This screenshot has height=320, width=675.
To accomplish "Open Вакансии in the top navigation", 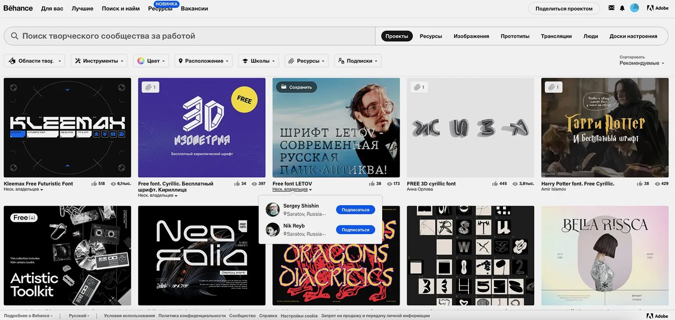I will pos(194,8).
